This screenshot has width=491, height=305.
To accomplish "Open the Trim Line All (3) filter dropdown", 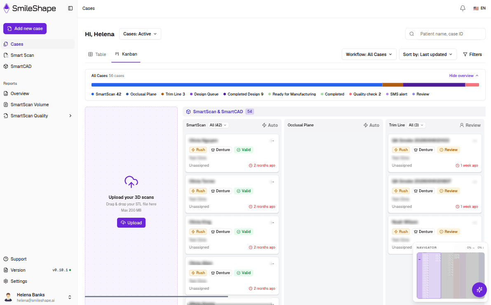I will pyautogui.click(x=416, y=125).
